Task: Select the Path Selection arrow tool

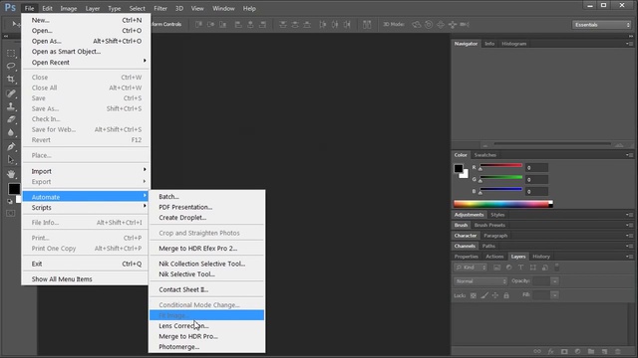Action: pos(11,159)
